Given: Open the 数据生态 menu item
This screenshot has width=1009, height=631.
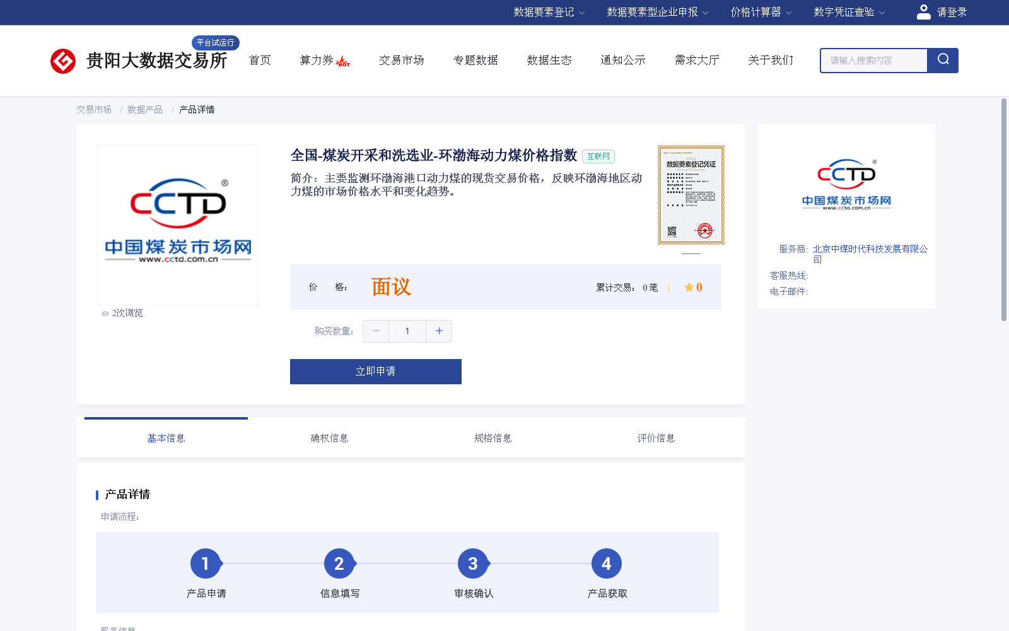Looking at the screenshot, I should [549, 60].
